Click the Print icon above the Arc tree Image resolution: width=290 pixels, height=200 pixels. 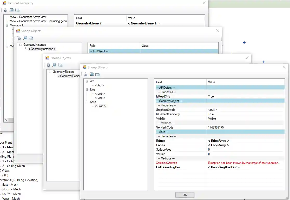pos(85,75)
